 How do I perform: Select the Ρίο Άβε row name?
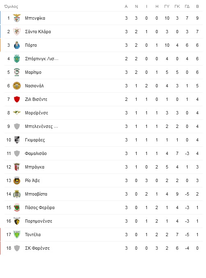point(32,180)
